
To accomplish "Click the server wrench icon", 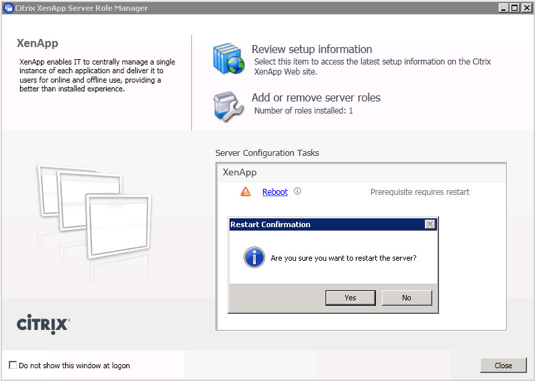I will pyautogui.click(x=228, y=107).
